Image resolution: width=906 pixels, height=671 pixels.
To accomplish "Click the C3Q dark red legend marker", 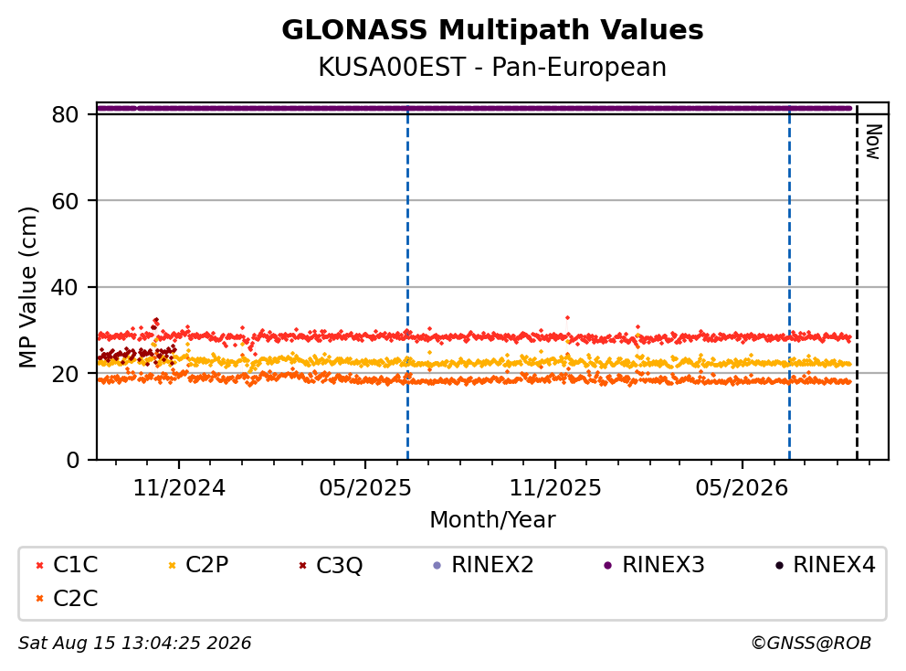I will coord(303,565).
